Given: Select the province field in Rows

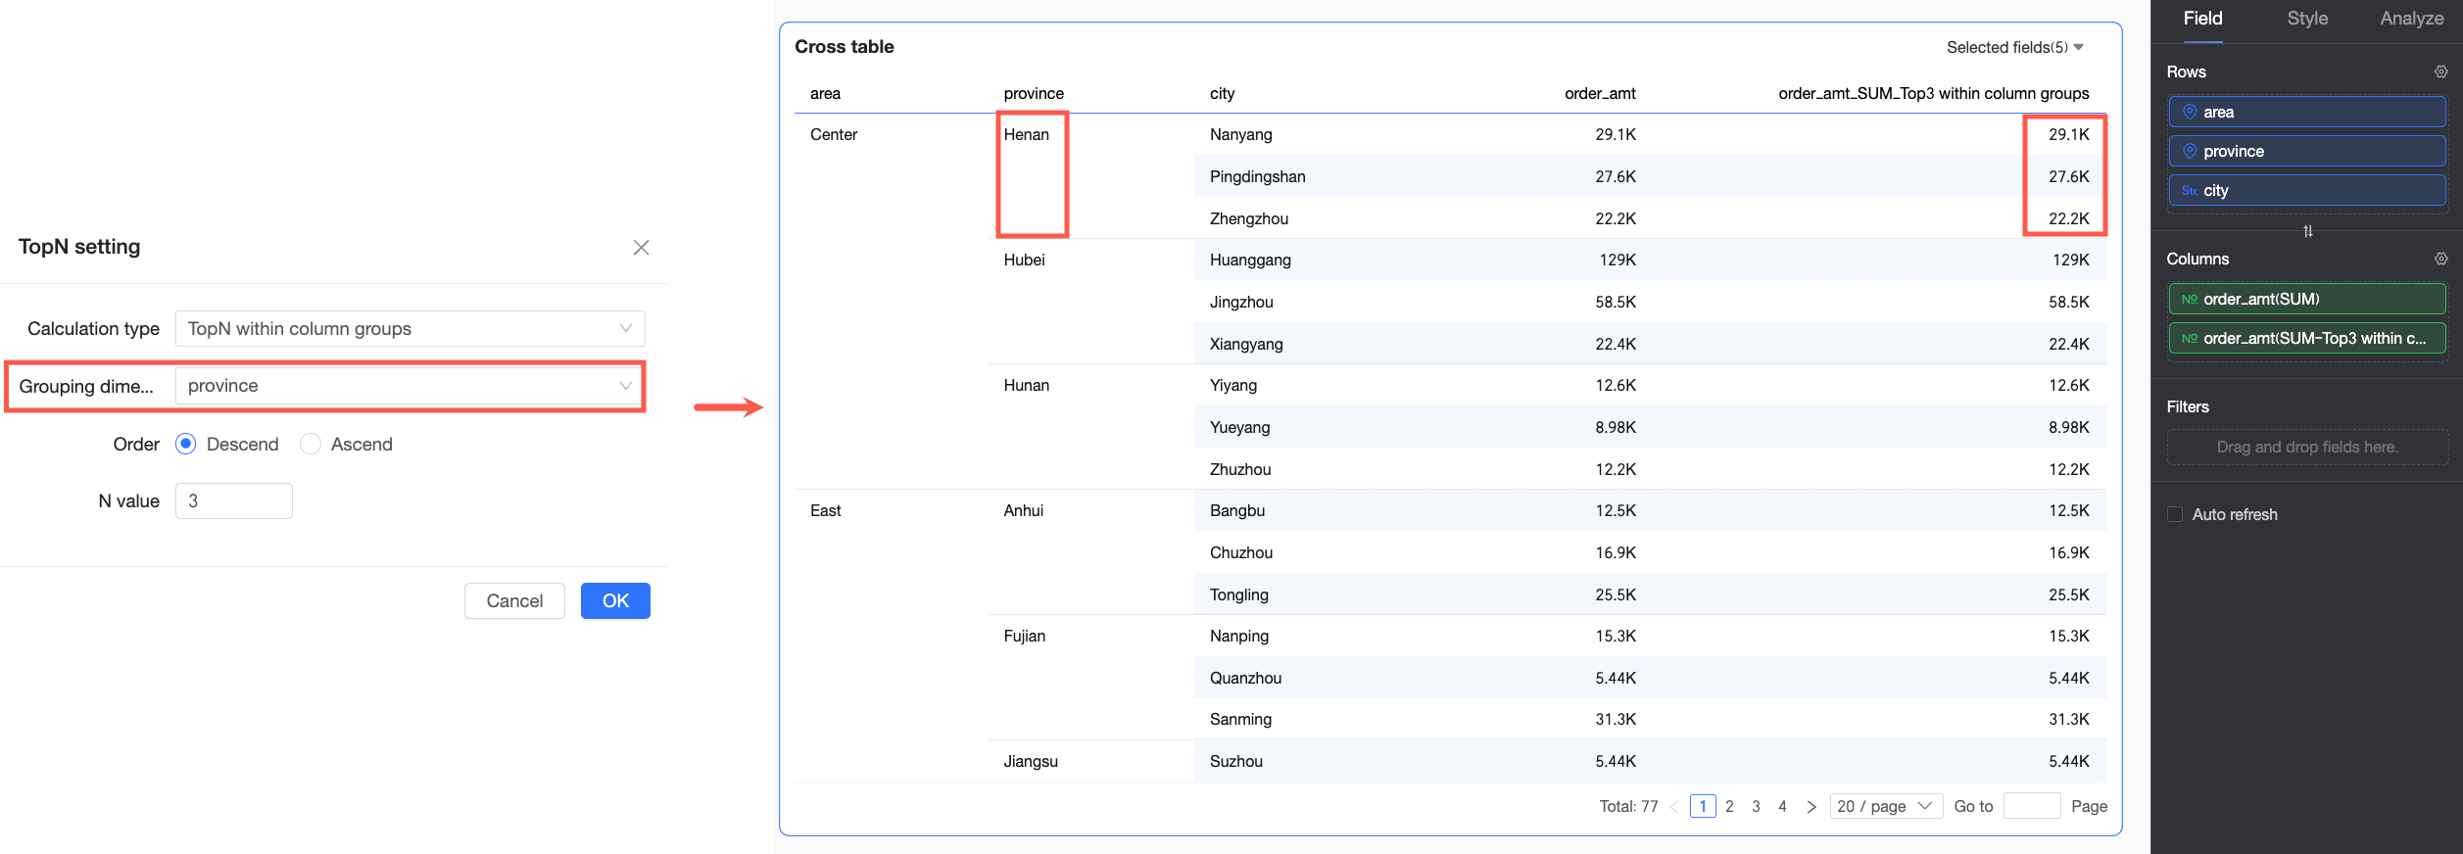Looking at the screenshot, I should coord(2307,151).
